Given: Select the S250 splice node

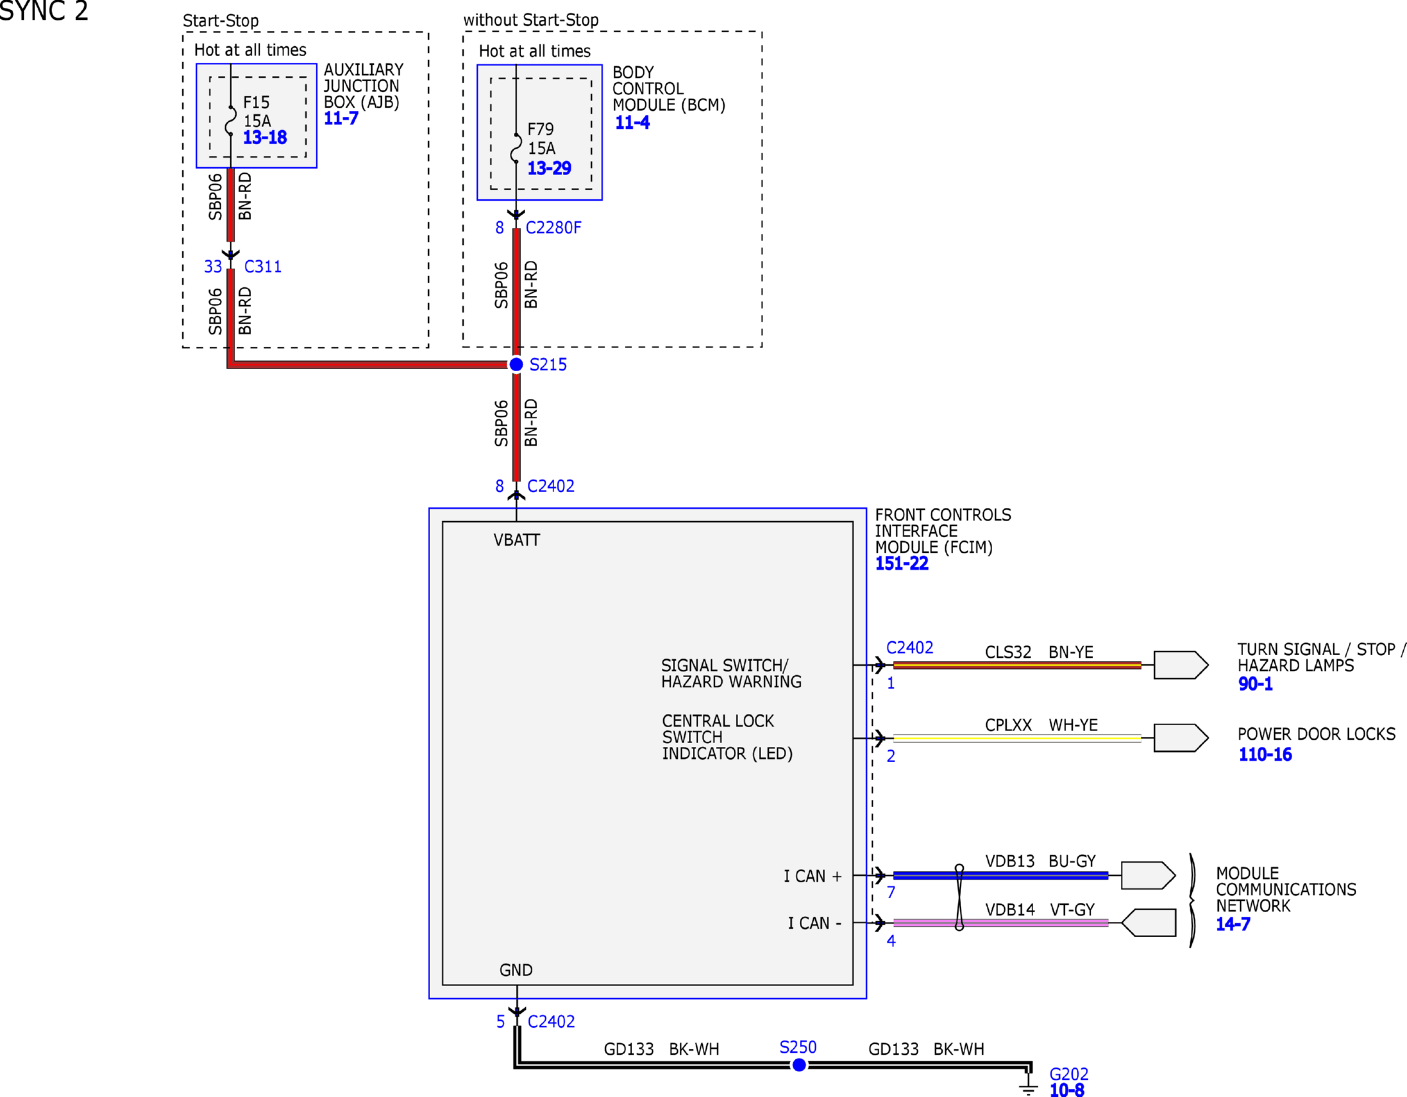Looking at the screenshot, I should 799,1065.
